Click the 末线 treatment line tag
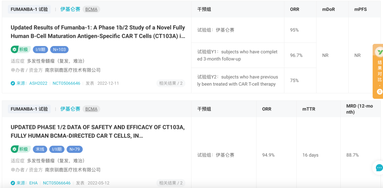This screenshot has height=188, width=383. click(40, 149)
